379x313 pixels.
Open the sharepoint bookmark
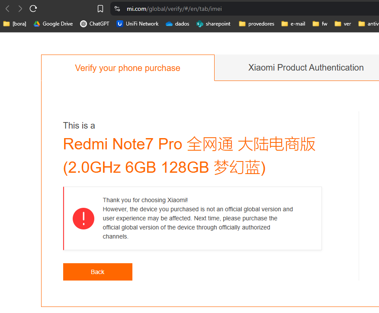click(x=213, y=24)
